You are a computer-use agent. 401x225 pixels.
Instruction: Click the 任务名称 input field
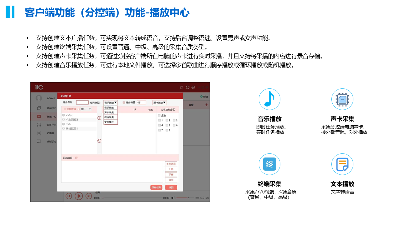point(82,102)
